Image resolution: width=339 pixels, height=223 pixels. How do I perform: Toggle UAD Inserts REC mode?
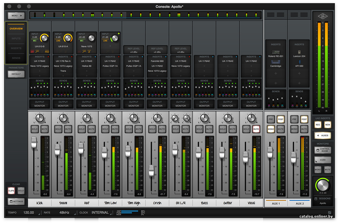pos(318,125)
